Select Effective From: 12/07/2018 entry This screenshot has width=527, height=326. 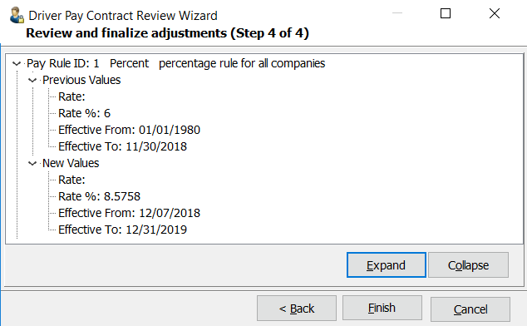click(x=129, y=213)
